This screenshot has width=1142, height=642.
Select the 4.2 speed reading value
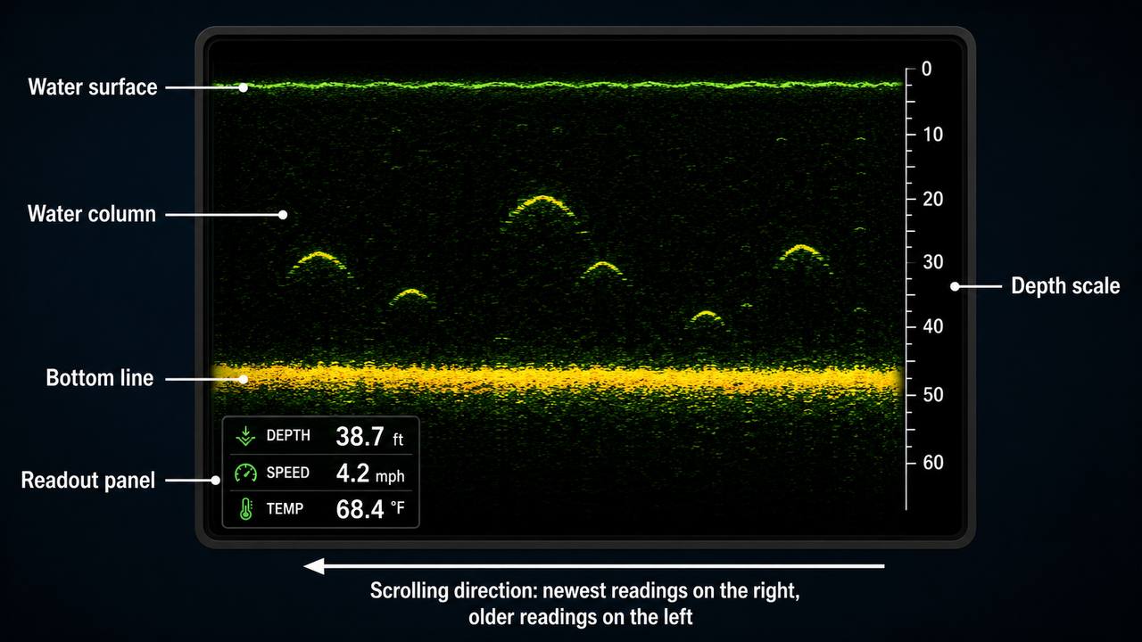(352, 473)
